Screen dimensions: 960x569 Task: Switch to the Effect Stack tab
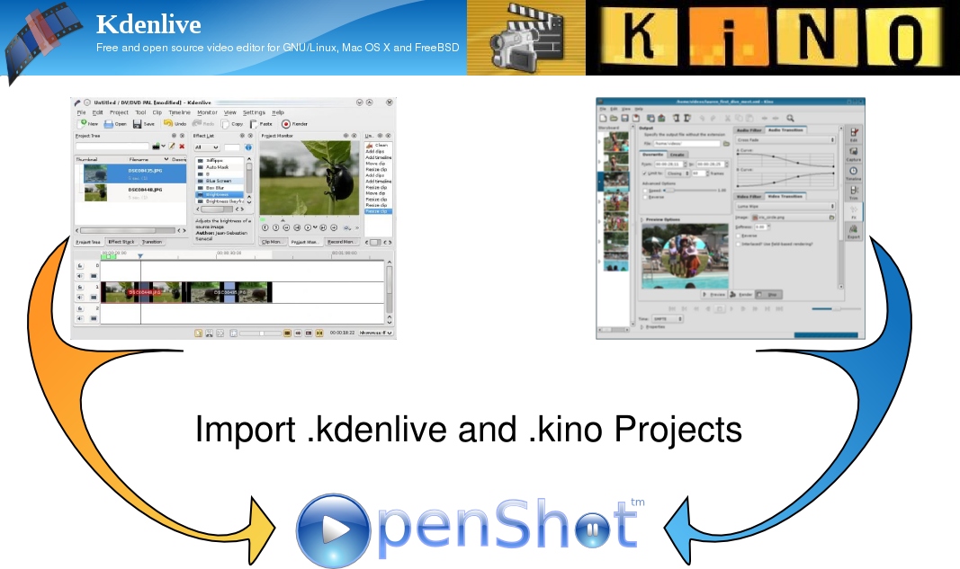(x=121, y=242)
